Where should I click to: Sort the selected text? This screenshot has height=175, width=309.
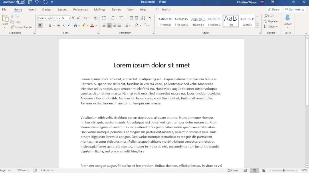pos(143,18)
